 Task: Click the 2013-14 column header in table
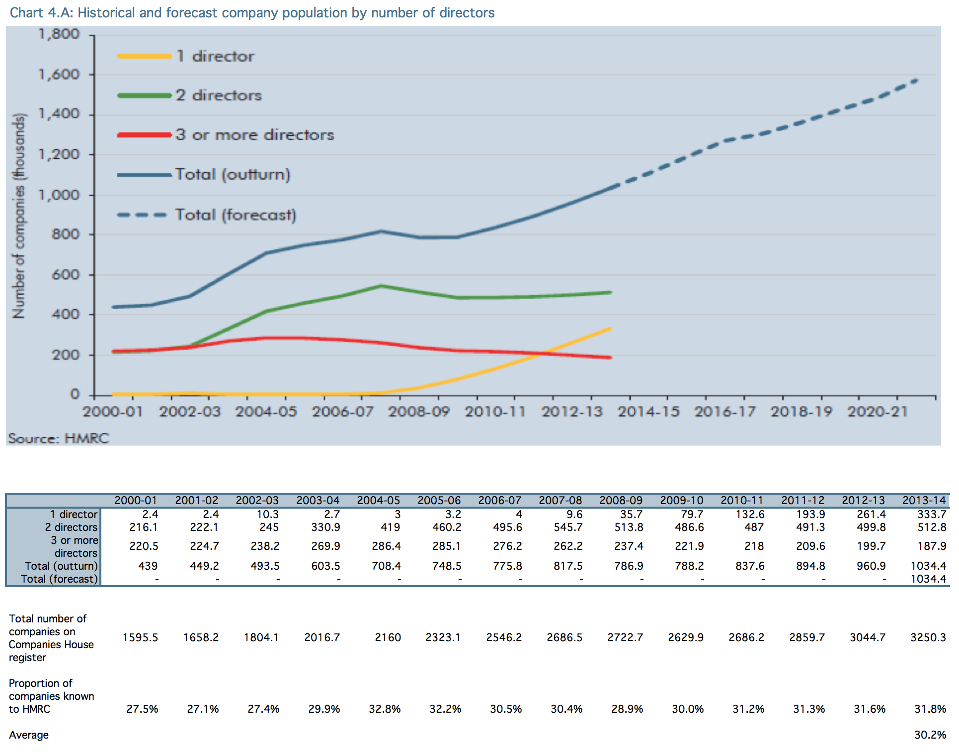(x=924, y=500)
